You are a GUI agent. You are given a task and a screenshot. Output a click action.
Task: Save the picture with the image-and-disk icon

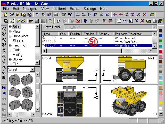[x=23, y=14]
